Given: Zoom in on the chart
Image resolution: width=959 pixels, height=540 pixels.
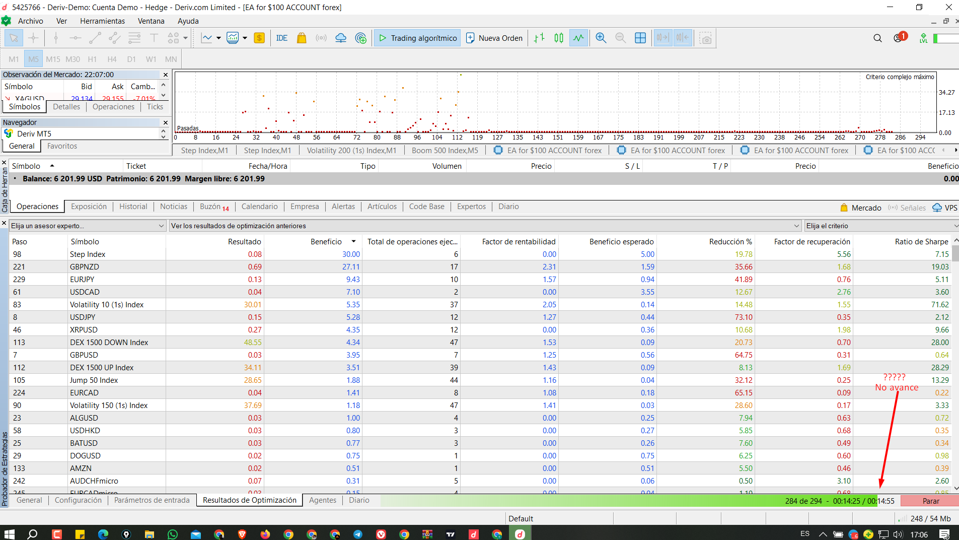Looking at the screenshot, I should 601,38.
